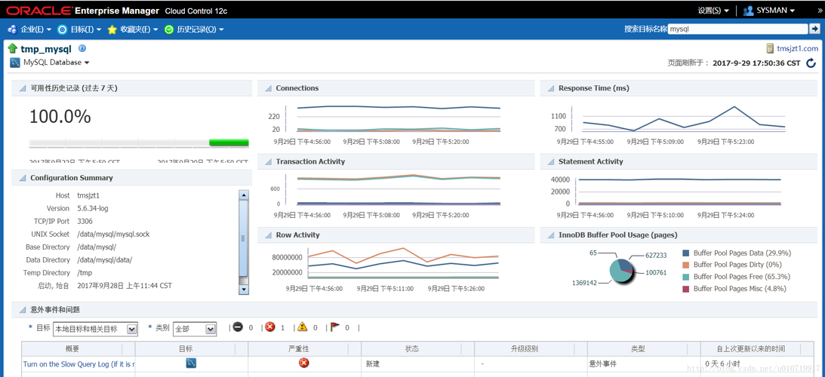Collapse the Connections panel
The image size is (825, 377).
click(269, 88)
